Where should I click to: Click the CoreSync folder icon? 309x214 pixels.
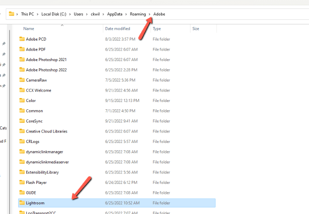click(22, 121)
